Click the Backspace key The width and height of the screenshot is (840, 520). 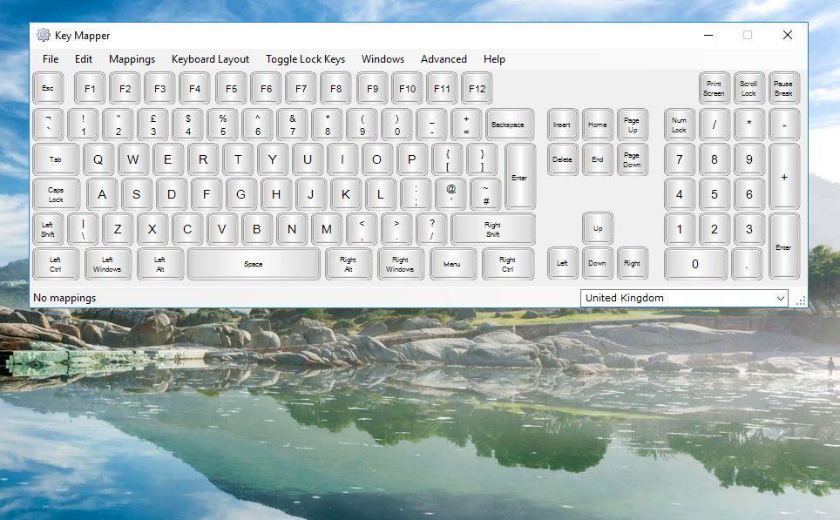[510, 124]
